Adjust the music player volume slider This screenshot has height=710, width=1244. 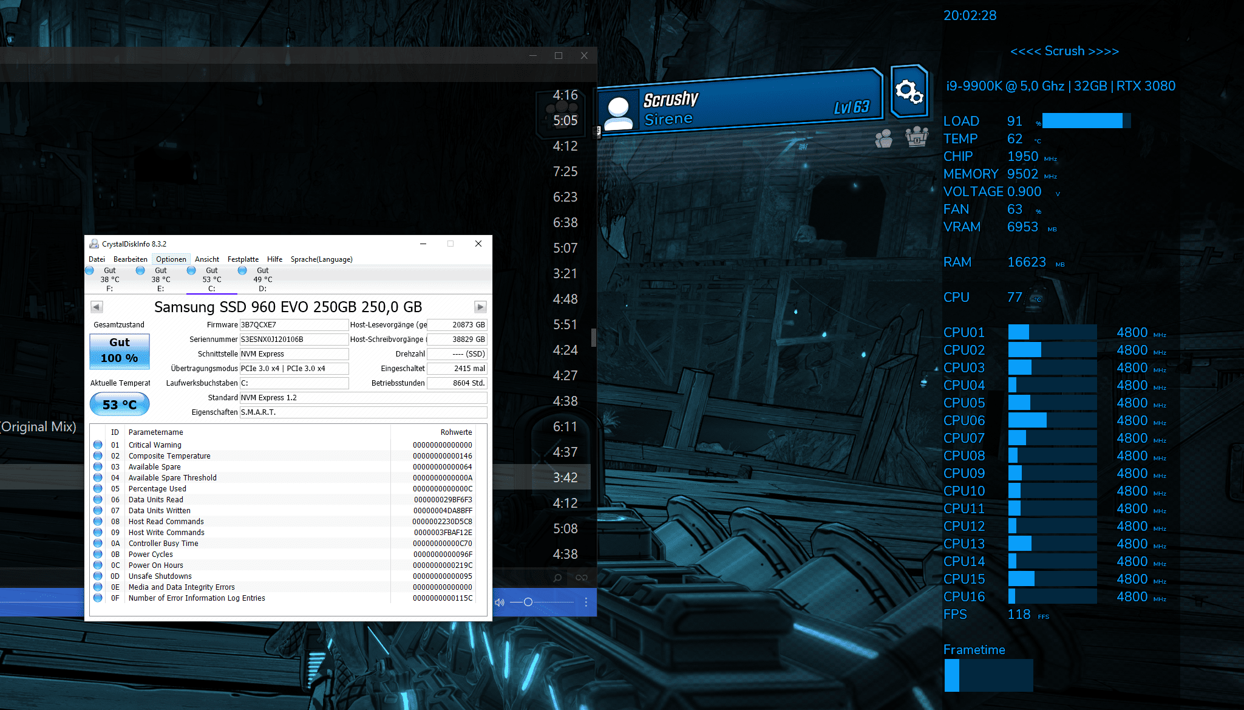point(542,602)
